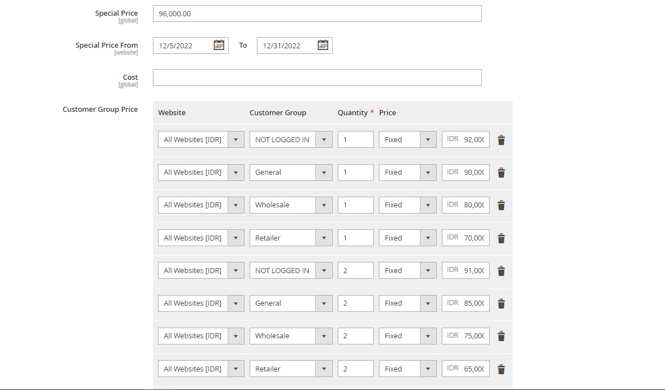This screenshot has width=665, height=390.
Task: Delete the NOT LOGGED IN quantity 2 row
Action: (501, 271)
